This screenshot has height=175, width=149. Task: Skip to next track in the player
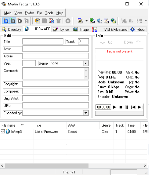pyautogui.click(x=140, y=107)
